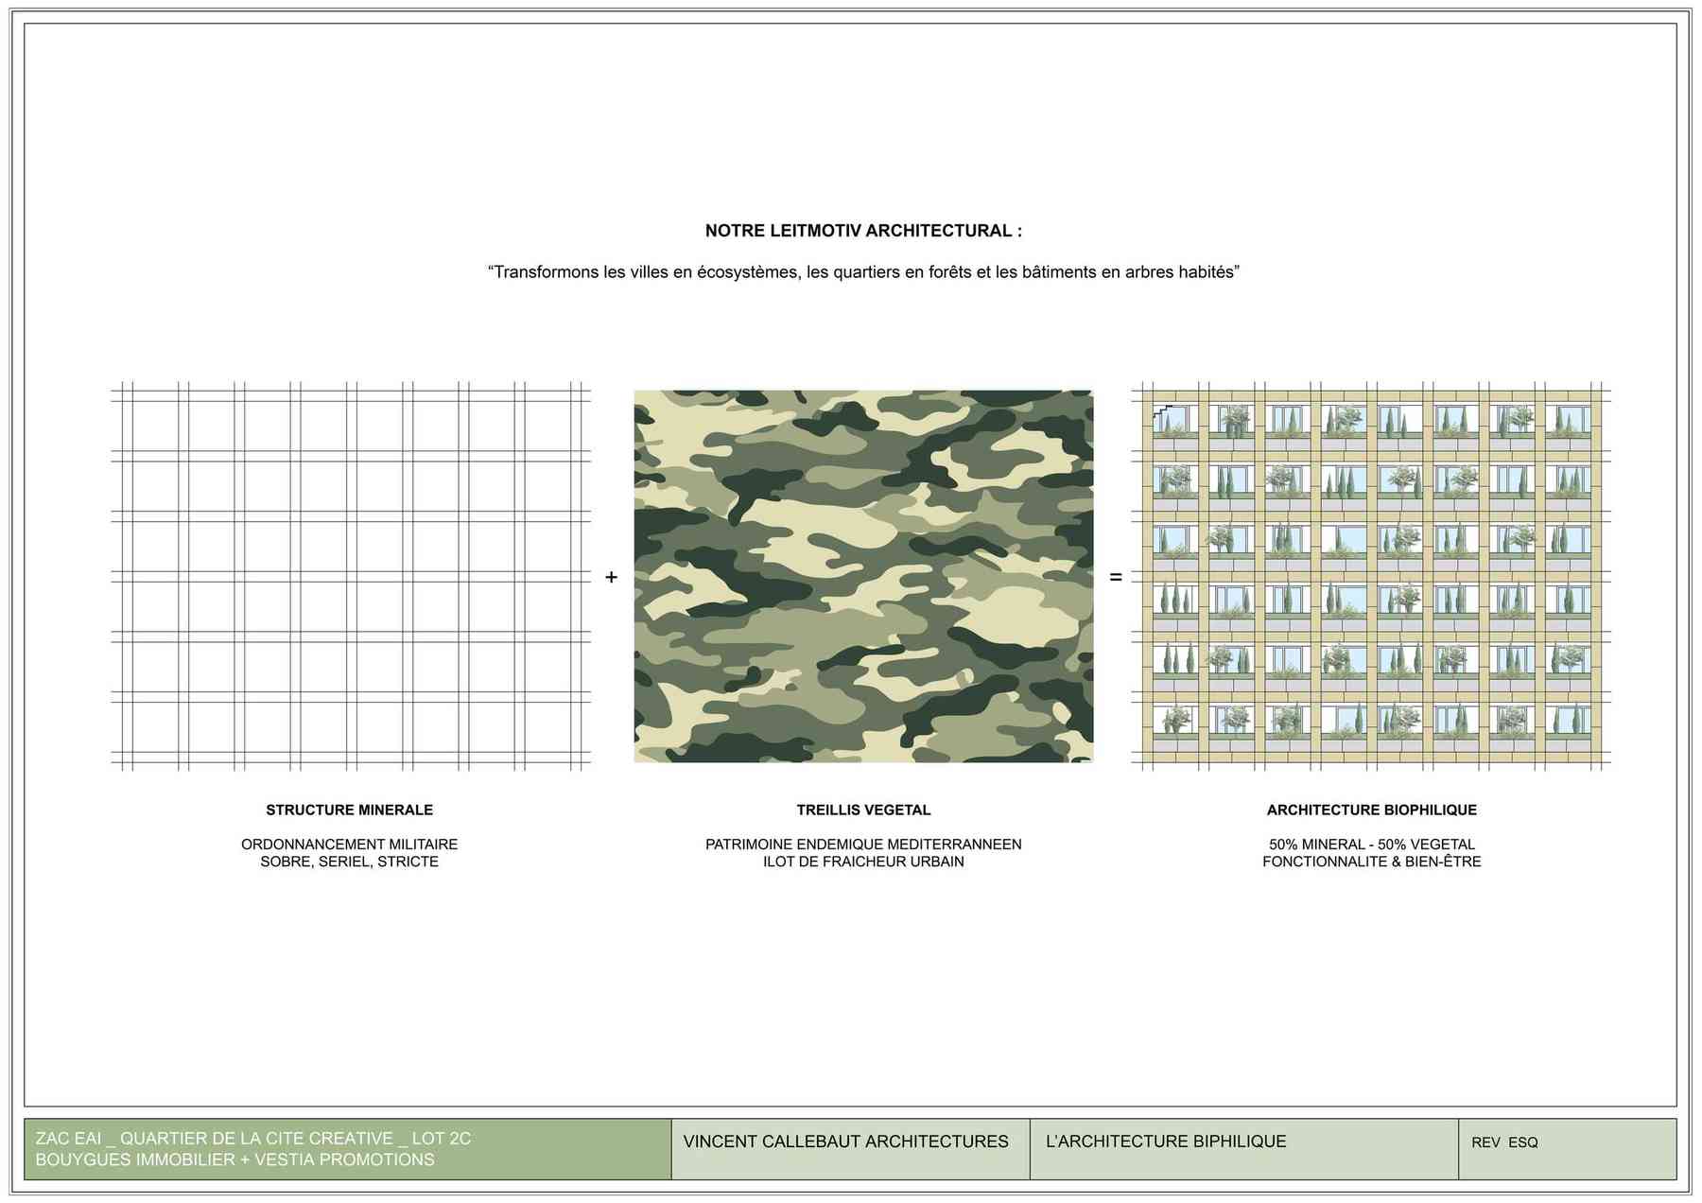Screen dimensions: 1702x1203
Task: Select the planted facade elevation illustration
Action: 1371,576
